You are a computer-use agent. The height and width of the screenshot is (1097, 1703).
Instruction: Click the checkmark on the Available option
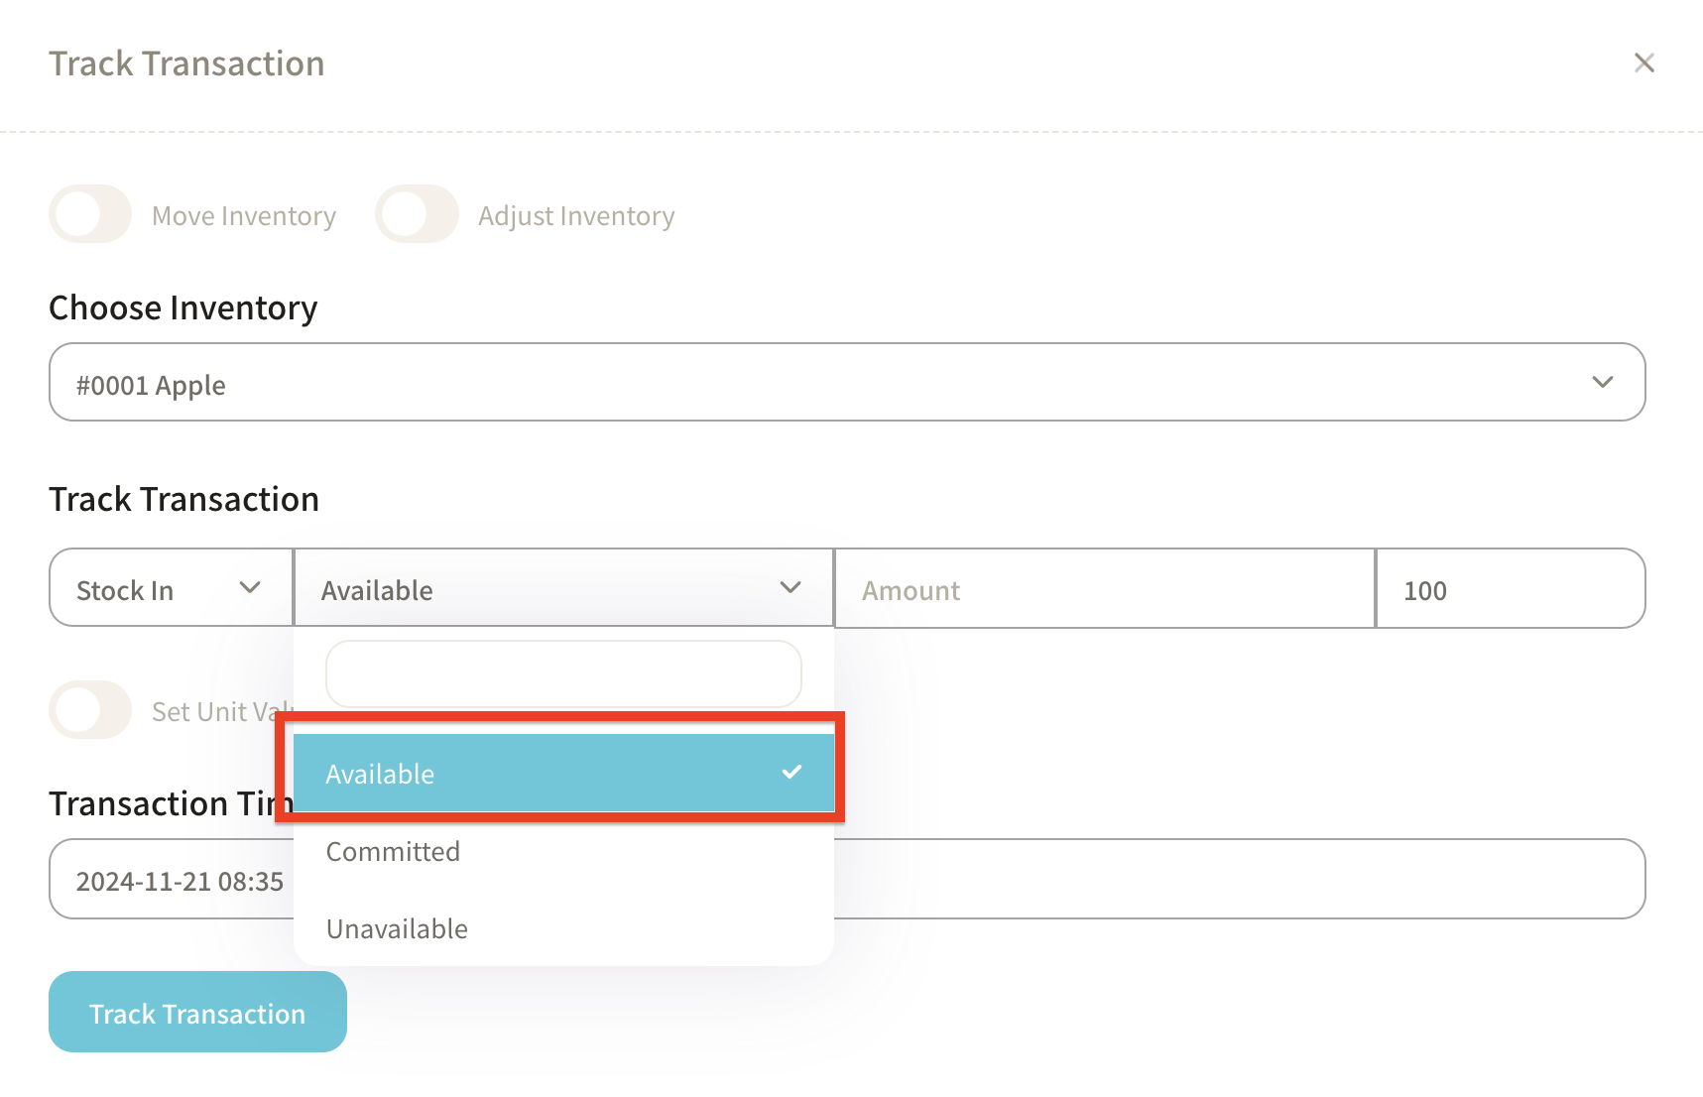click(x=791, y=773)
